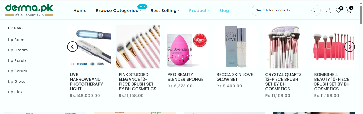The image size is (363, 114).
Task: Open the Blog menu item
Action: click(224, 11)
